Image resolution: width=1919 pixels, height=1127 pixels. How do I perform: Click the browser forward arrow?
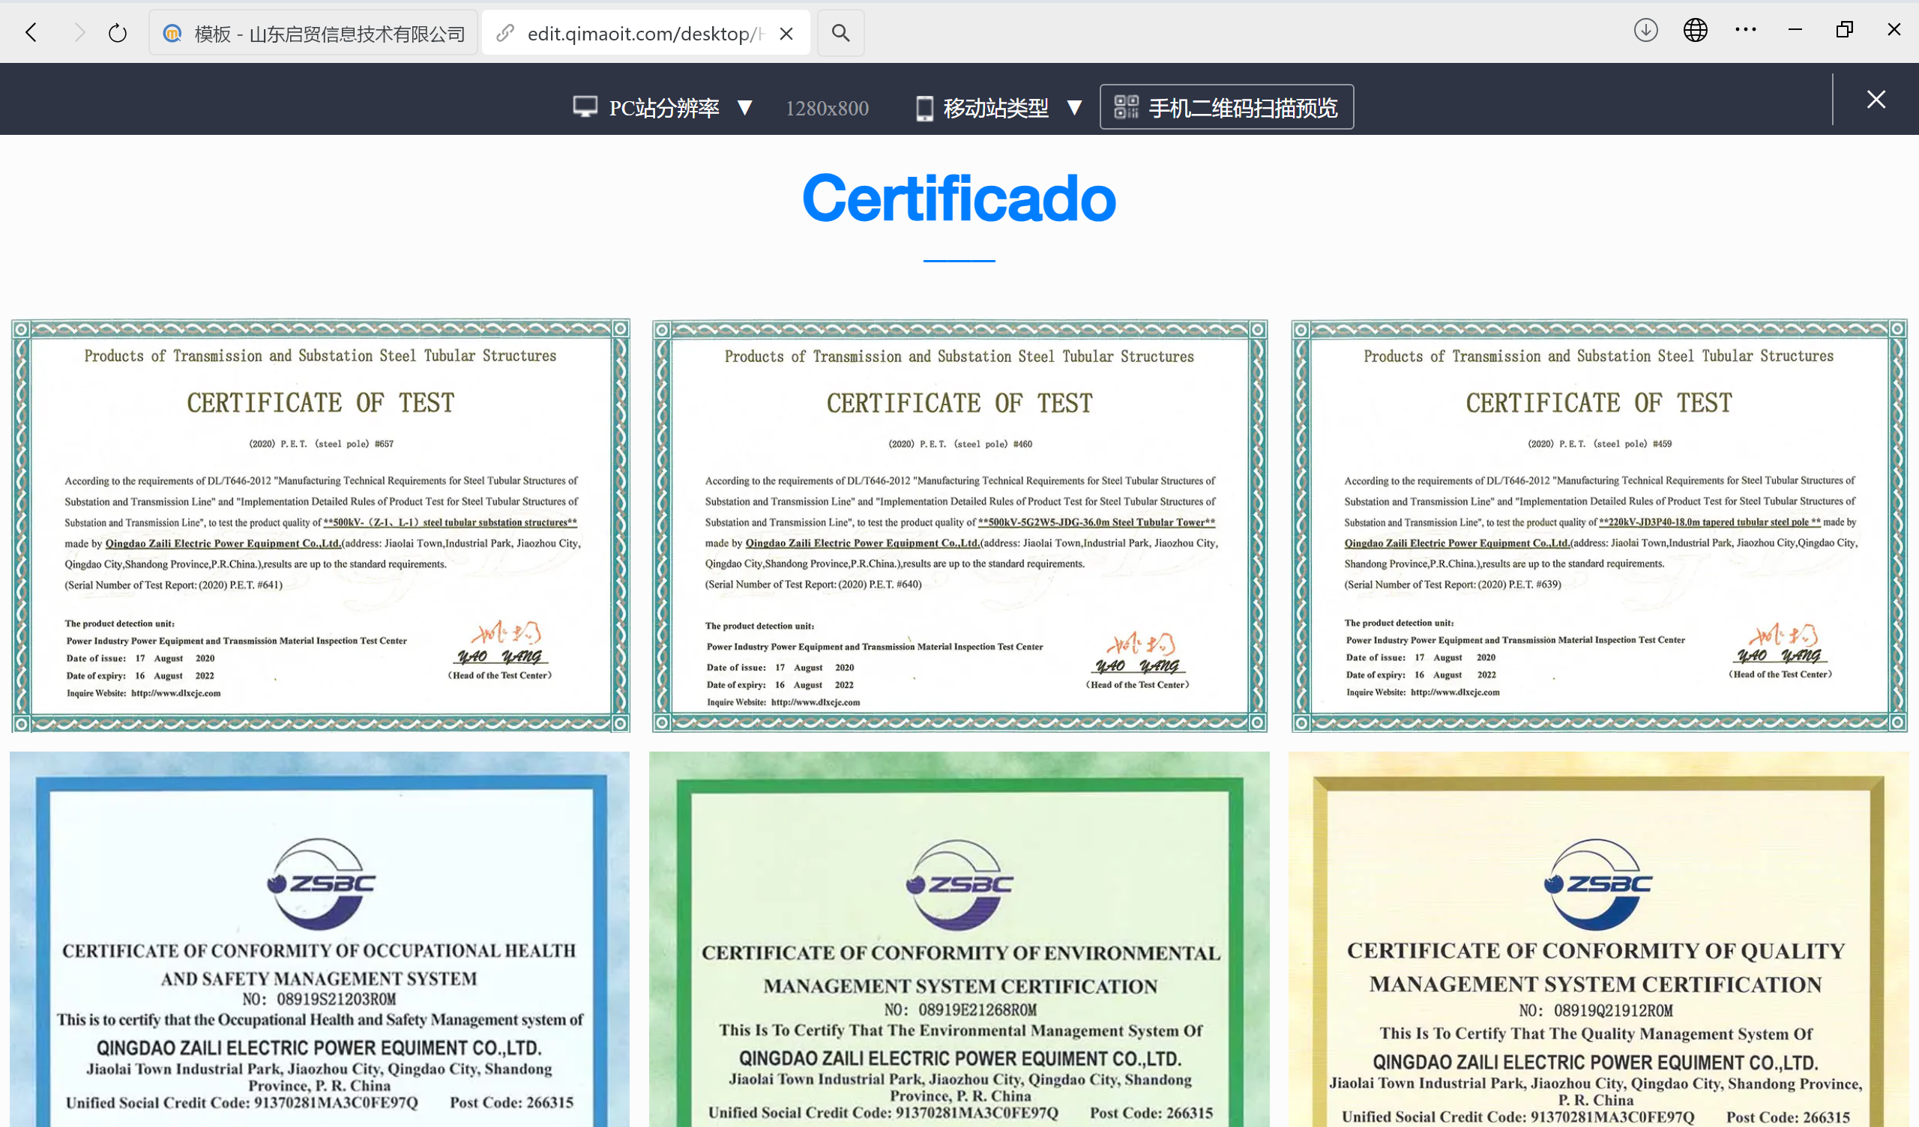(x=79, y=33)
